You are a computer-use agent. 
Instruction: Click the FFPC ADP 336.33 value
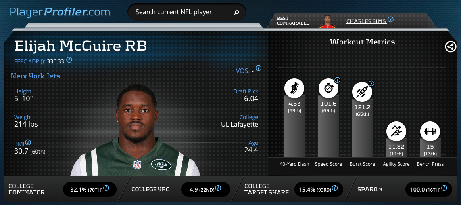[x=56, y=61]
